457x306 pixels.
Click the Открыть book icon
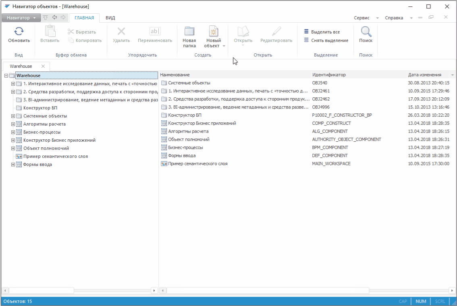click(243, 31)
